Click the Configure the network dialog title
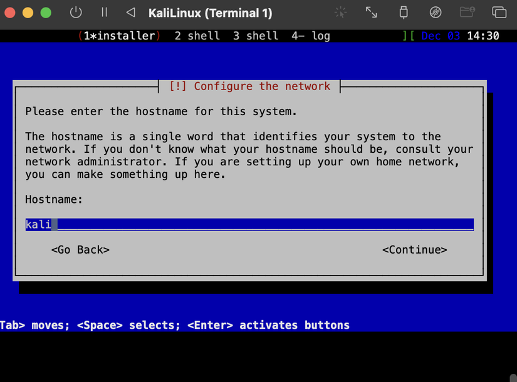Viewport: 517px width, 382px height. (249, 86)
